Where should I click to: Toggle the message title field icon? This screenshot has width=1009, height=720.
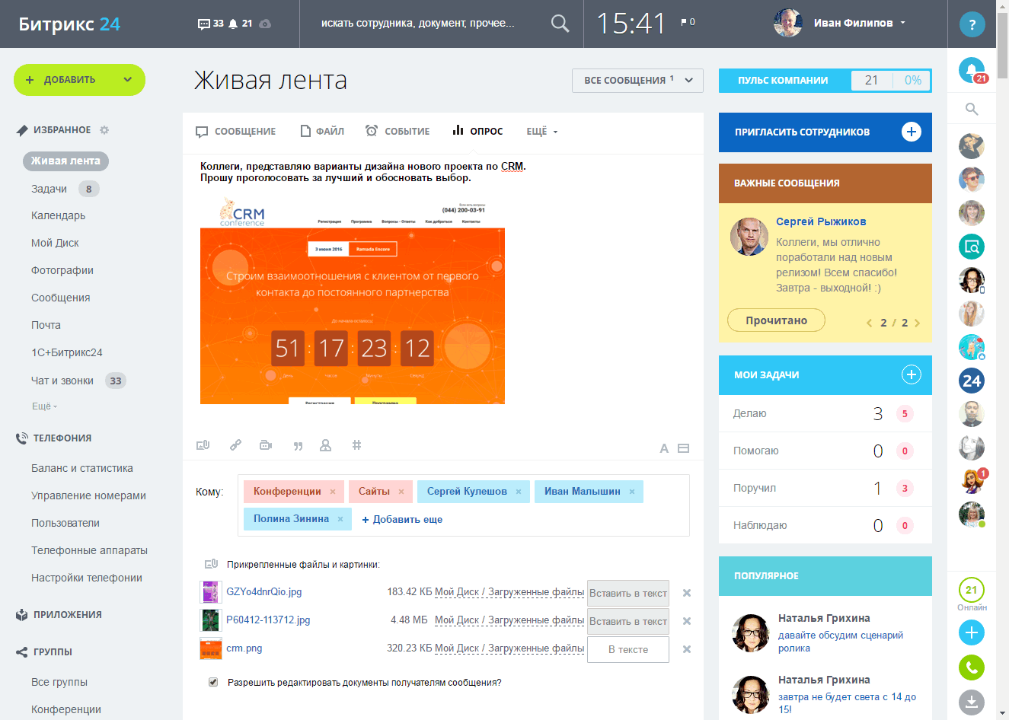coord(684,448)
